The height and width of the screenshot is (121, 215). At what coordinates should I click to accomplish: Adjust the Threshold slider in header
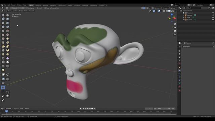(18, 8)
